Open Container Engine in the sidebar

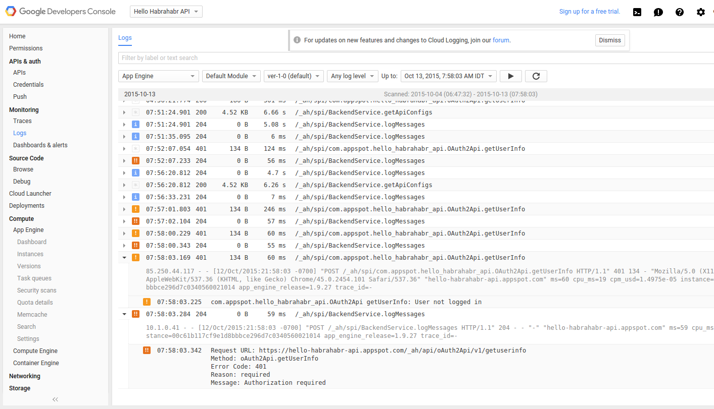pos(36,363)
